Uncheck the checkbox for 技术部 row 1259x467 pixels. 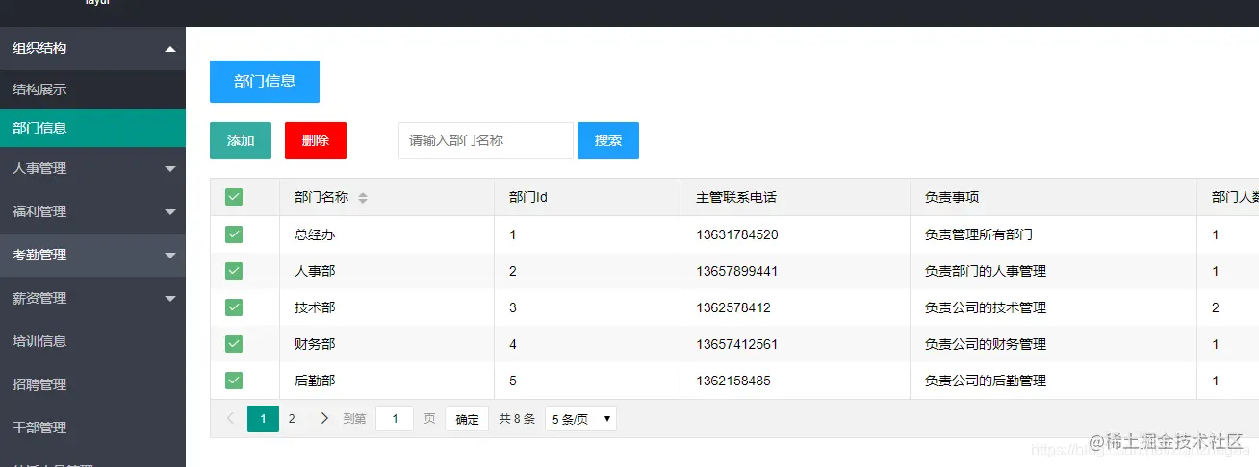234,307
